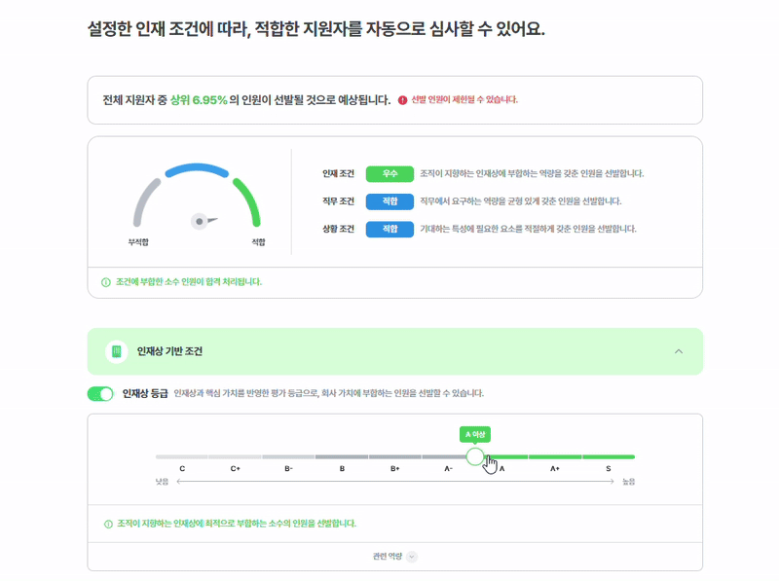Screen dimensions: 779x581
Task: Click the needle on the fit gauge dial
Action: click(x=200, y=219)
